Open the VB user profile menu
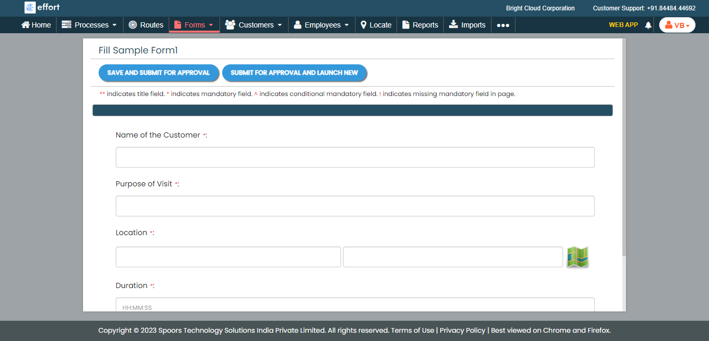 (x=677, y=25)
